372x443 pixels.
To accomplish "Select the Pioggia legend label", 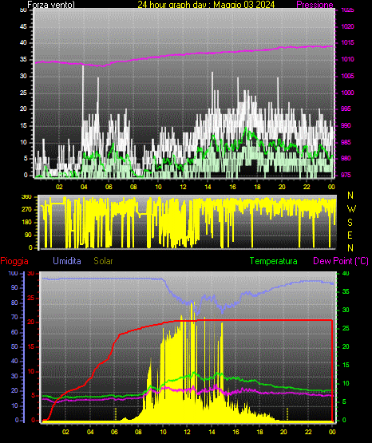I will [14, 261].
